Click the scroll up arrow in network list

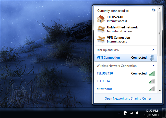point(160,9)
